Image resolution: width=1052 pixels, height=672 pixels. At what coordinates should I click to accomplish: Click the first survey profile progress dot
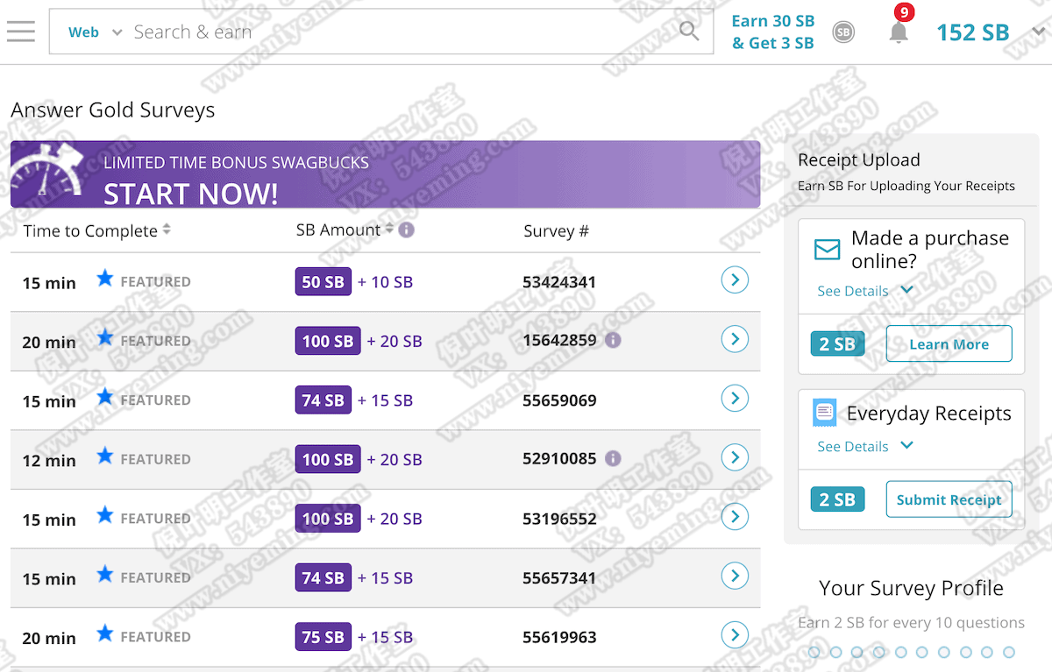tap(814, 652)
